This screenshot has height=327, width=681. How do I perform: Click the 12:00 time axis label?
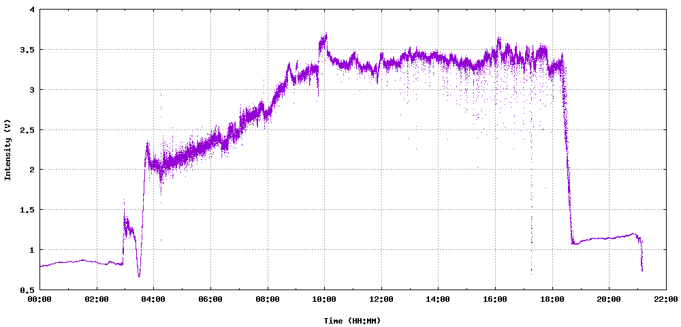[381, 300]
